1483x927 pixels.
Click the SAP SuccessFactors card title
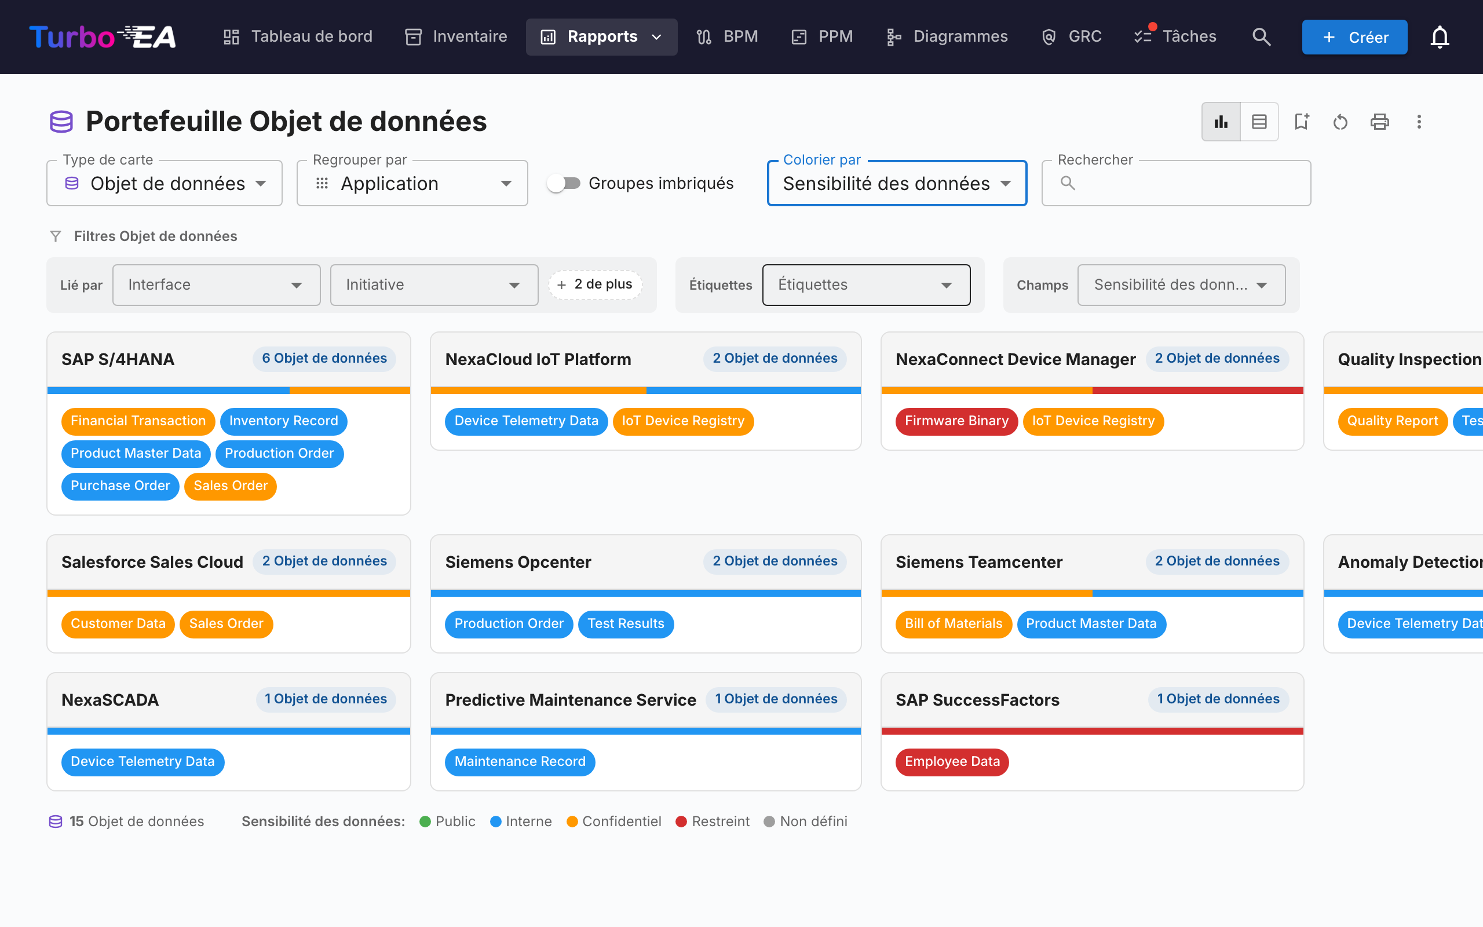pos(977,700)
